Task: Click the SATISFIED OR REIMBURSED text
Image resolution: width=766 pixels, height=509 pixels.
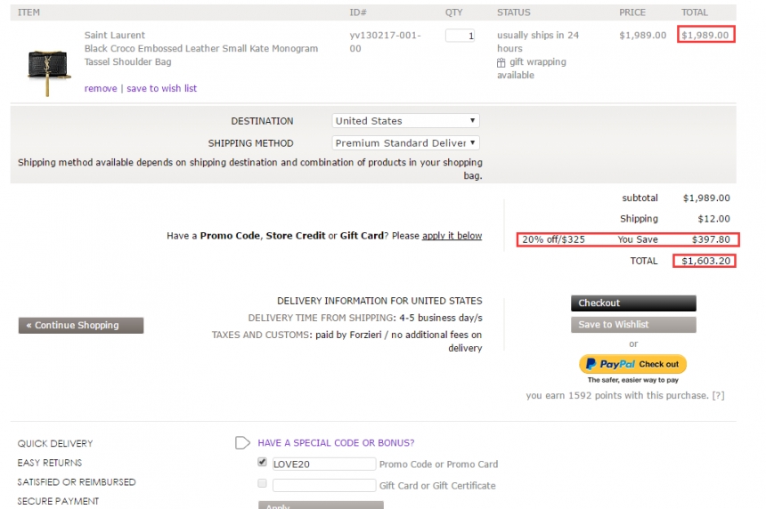Action: [77, 482]
